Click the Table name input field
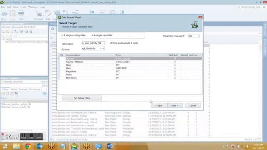The height and width of the screenshot is (150, 267). point(93,43)
